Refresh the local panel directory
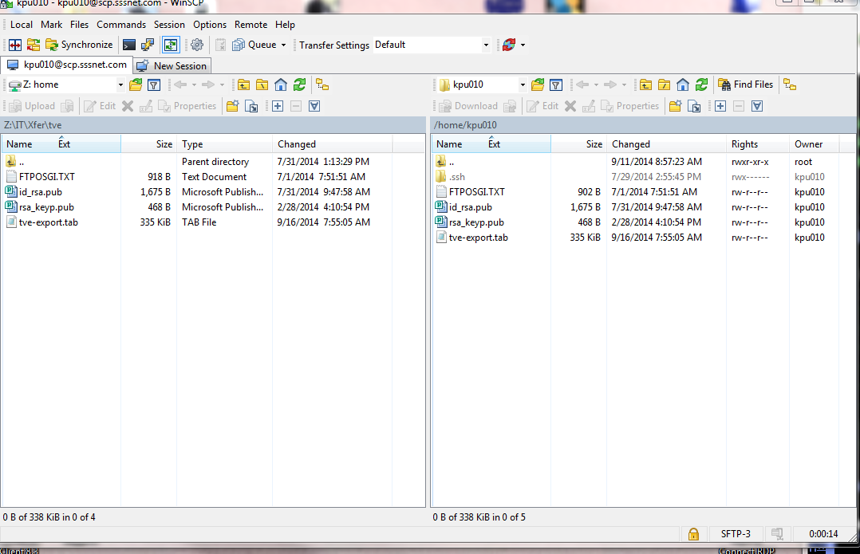Screen dimensions: 860x554 click(x=299, y=84)
